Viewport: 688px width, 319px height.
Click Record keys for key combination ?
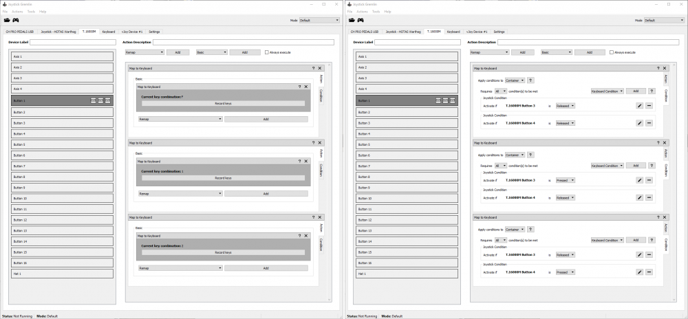pyautogui.click(x=223, y=103)
